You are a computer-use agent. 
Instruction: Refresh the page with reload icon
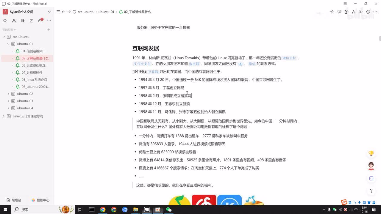74,12
